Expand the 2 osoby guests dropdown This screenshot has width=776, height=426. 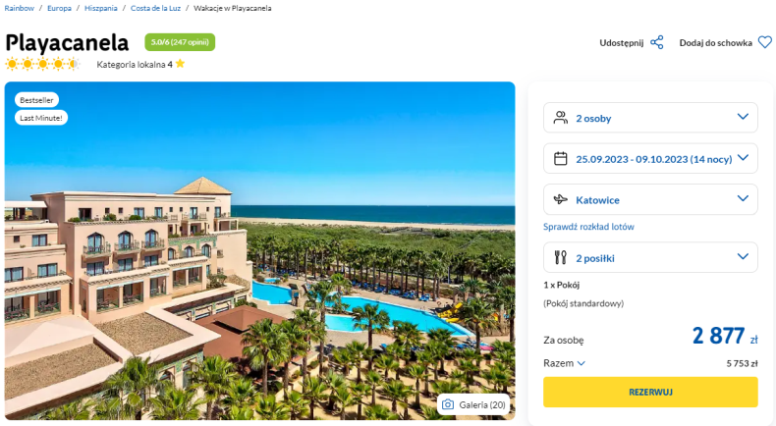tap(650, 118)
